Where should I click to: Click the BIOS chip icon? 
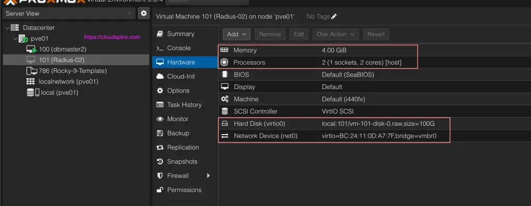pyautogui.click(x=225, y=75)
